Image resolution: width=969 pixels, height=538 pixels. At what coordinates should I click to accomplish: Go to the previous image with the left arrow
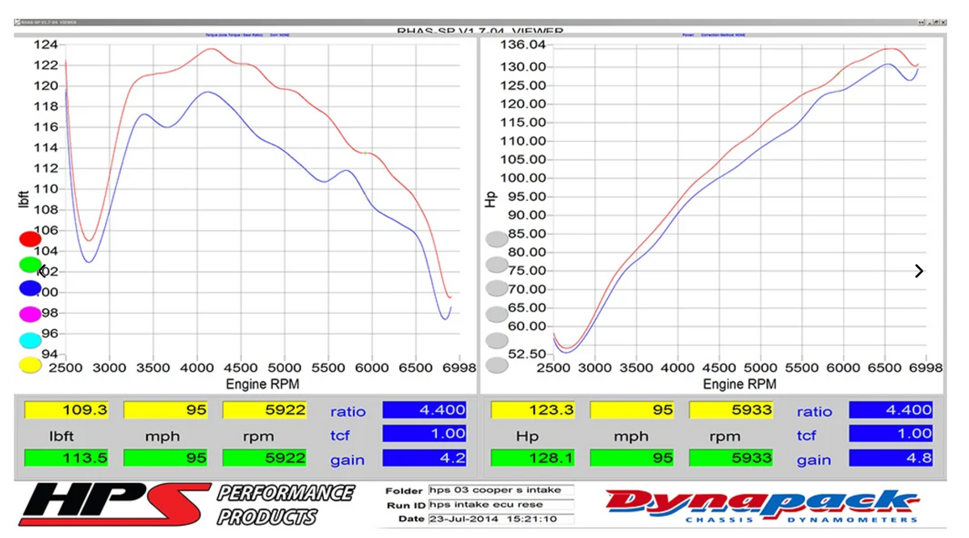(x=42, y=271)
